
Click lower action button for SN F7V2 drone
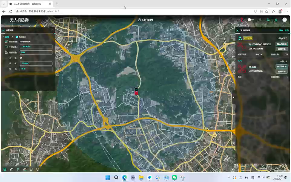(282, 49)
